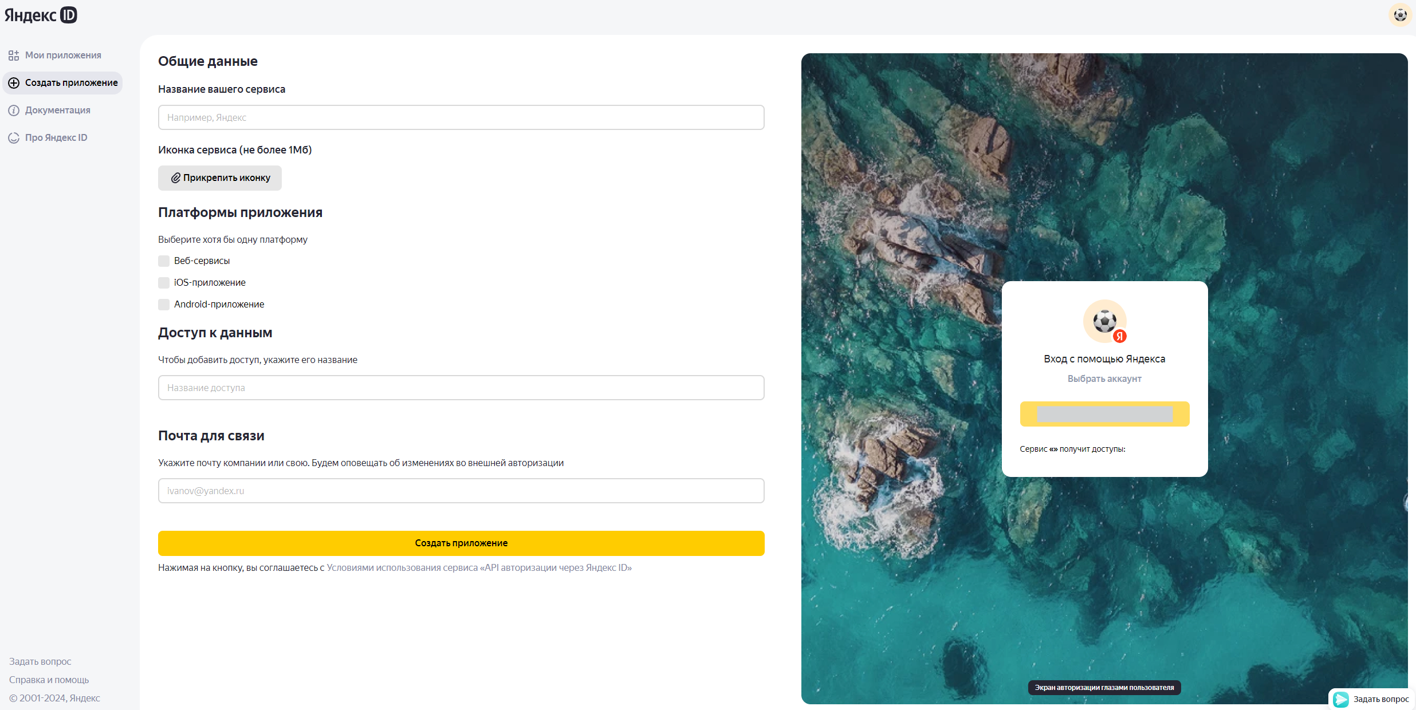The height and width of the screenshot is (710, 1416).
Task: Open the API authorization terms of use link
Action: point(479,568)
